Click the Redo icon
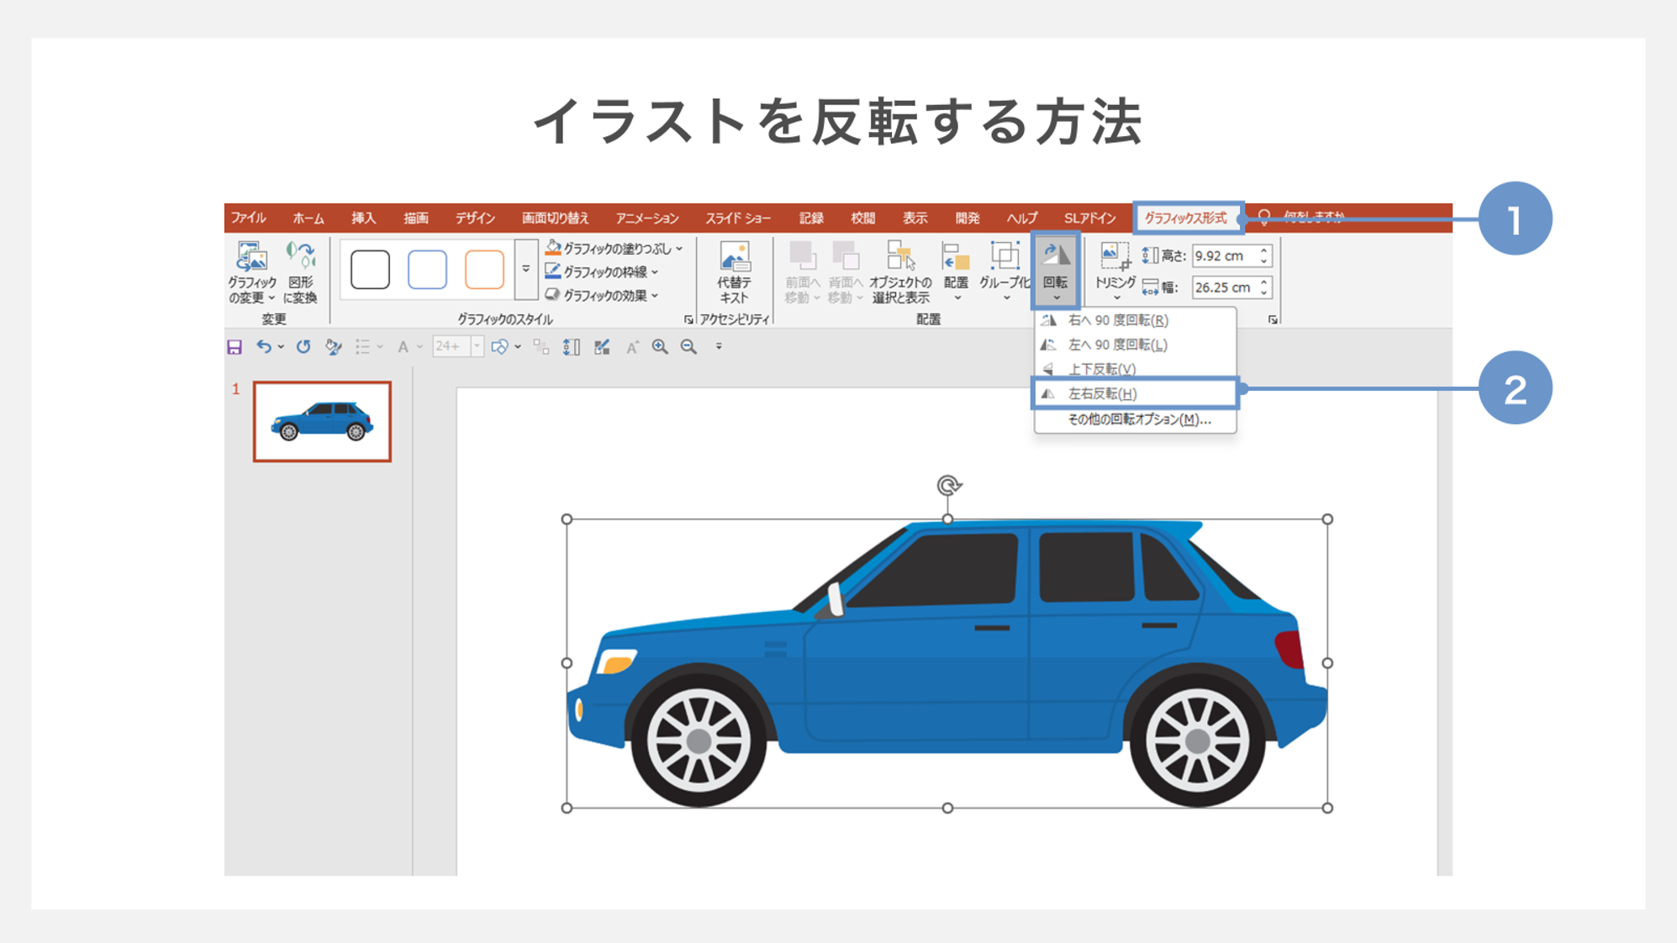 point(303,346)
